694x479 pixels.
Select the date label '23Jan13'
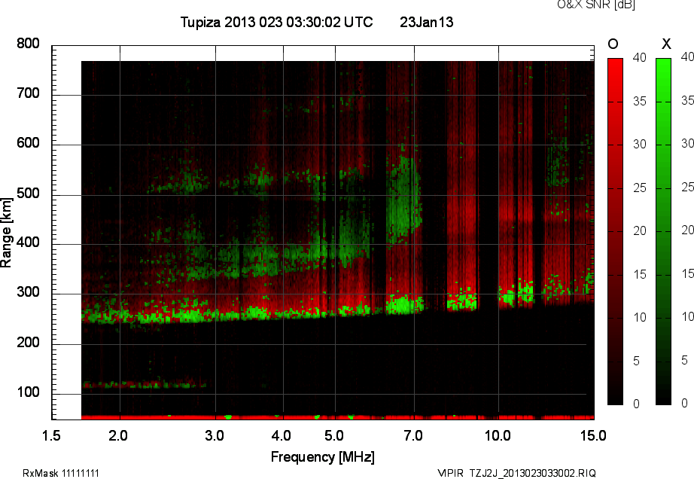click(427, 22)
